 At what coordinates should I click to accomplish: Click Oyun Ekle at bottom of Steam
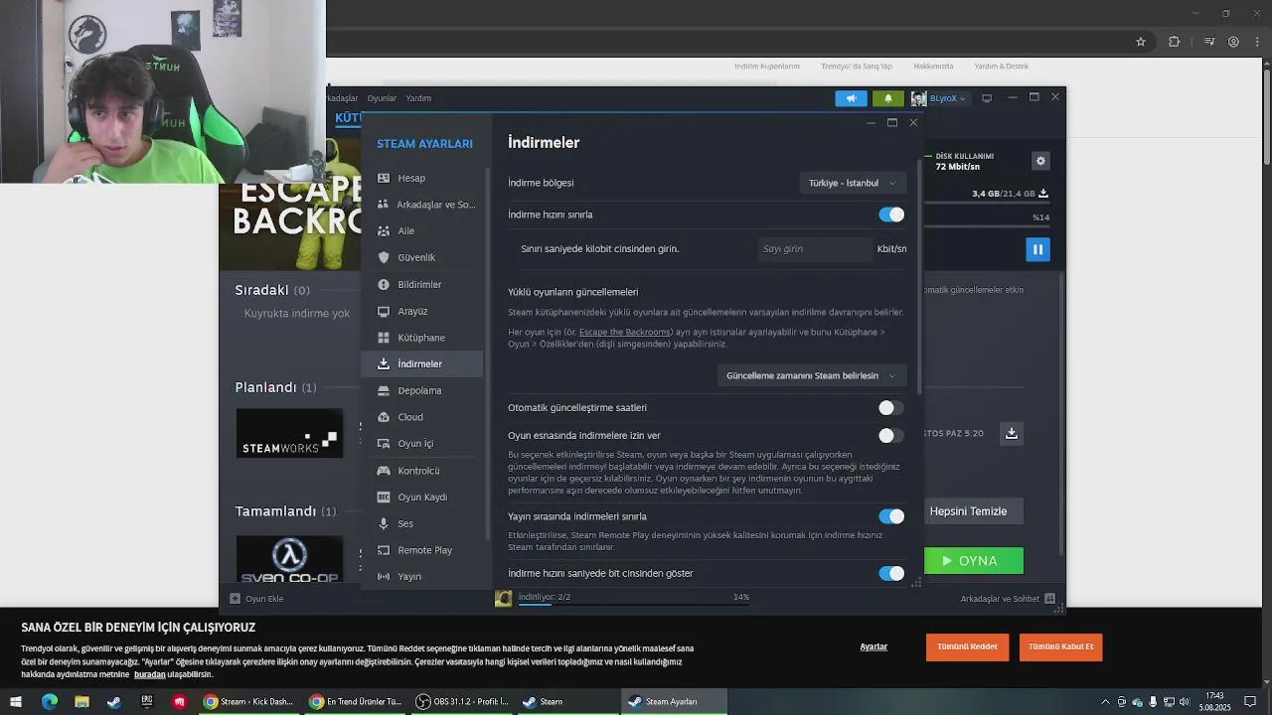[256, 599]
